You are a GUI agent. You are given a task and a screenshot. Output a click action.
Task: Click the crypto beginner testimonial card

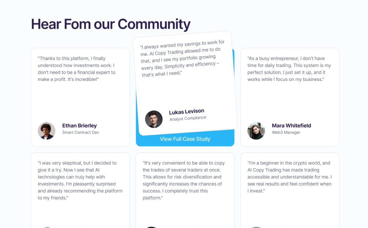click(x=290, y=189)
